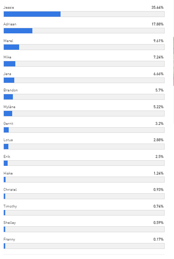Click Mike's 7.24% percentage value
The width and height of the screenshot is (174, 259).
(x=158, y=57)
